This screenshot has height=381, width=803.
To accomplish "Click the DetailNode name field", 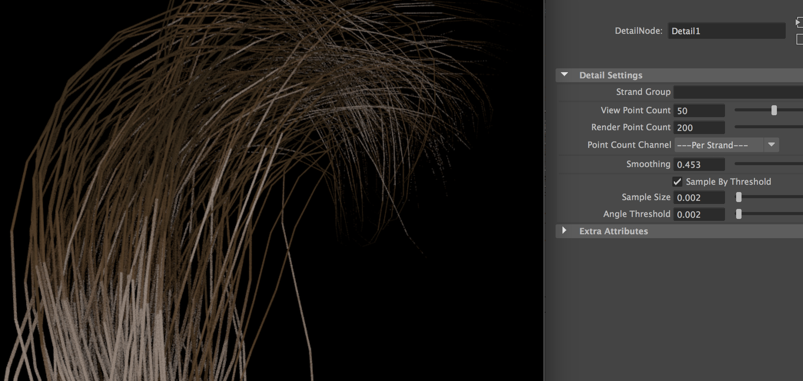I will coord(726,31).
